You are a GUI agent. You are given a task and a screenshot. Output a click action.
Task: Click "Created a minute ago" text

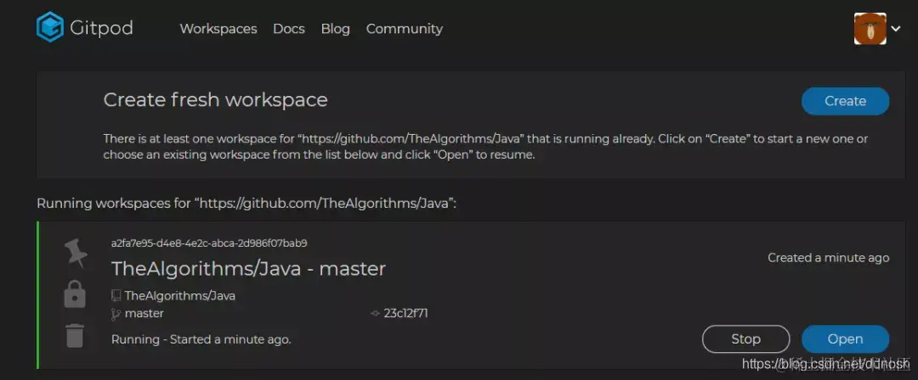point(829,258)
